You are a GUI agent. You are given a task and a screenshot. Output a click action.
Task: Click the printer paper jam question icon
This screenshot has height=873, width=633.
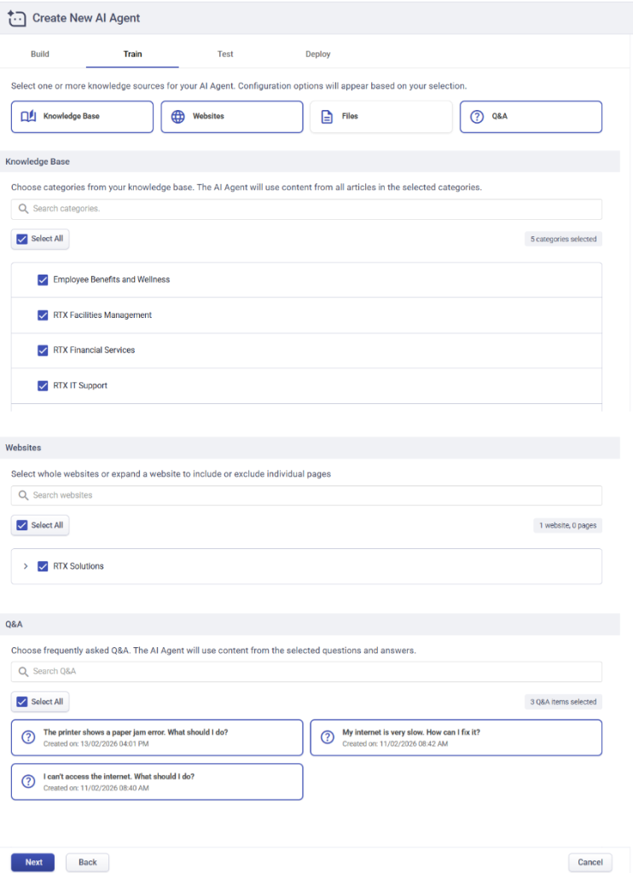(x=28, y=737)
